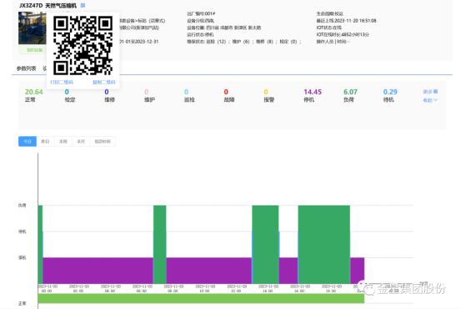Image resolution: width=461 pixels, height=309 pixels.
Task: Click the purple 停机 segment between 08:00 and 12:00
Action: point(209,271)
